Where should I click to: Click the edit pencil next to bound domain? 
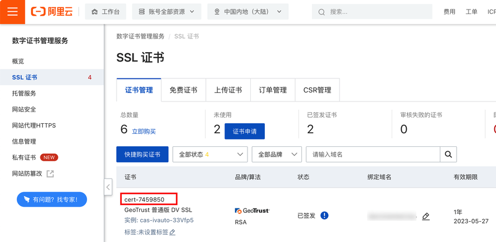pos(426,216)
